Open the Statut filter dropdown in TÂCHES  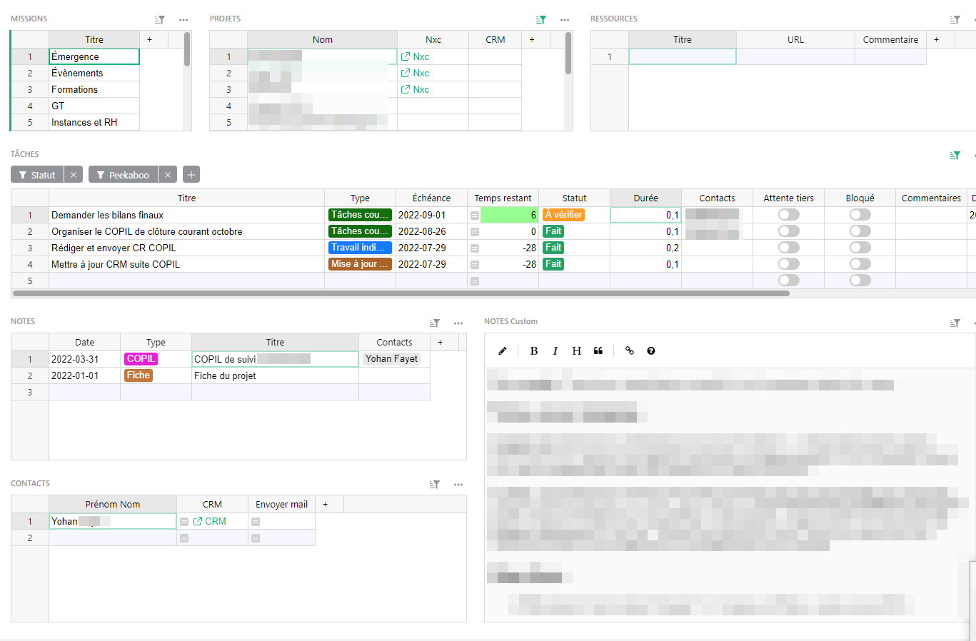(x=41, y=174)
